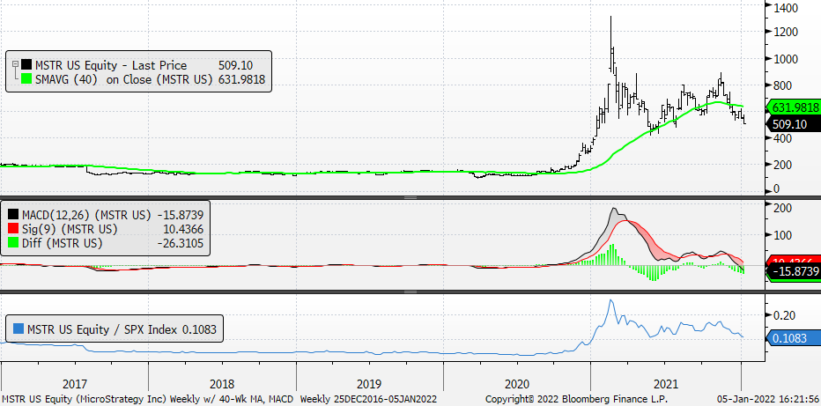821x406 pixels.
Task: Click the '05-Jan-2022 16:21:56' timestamp
Action: 767,399
